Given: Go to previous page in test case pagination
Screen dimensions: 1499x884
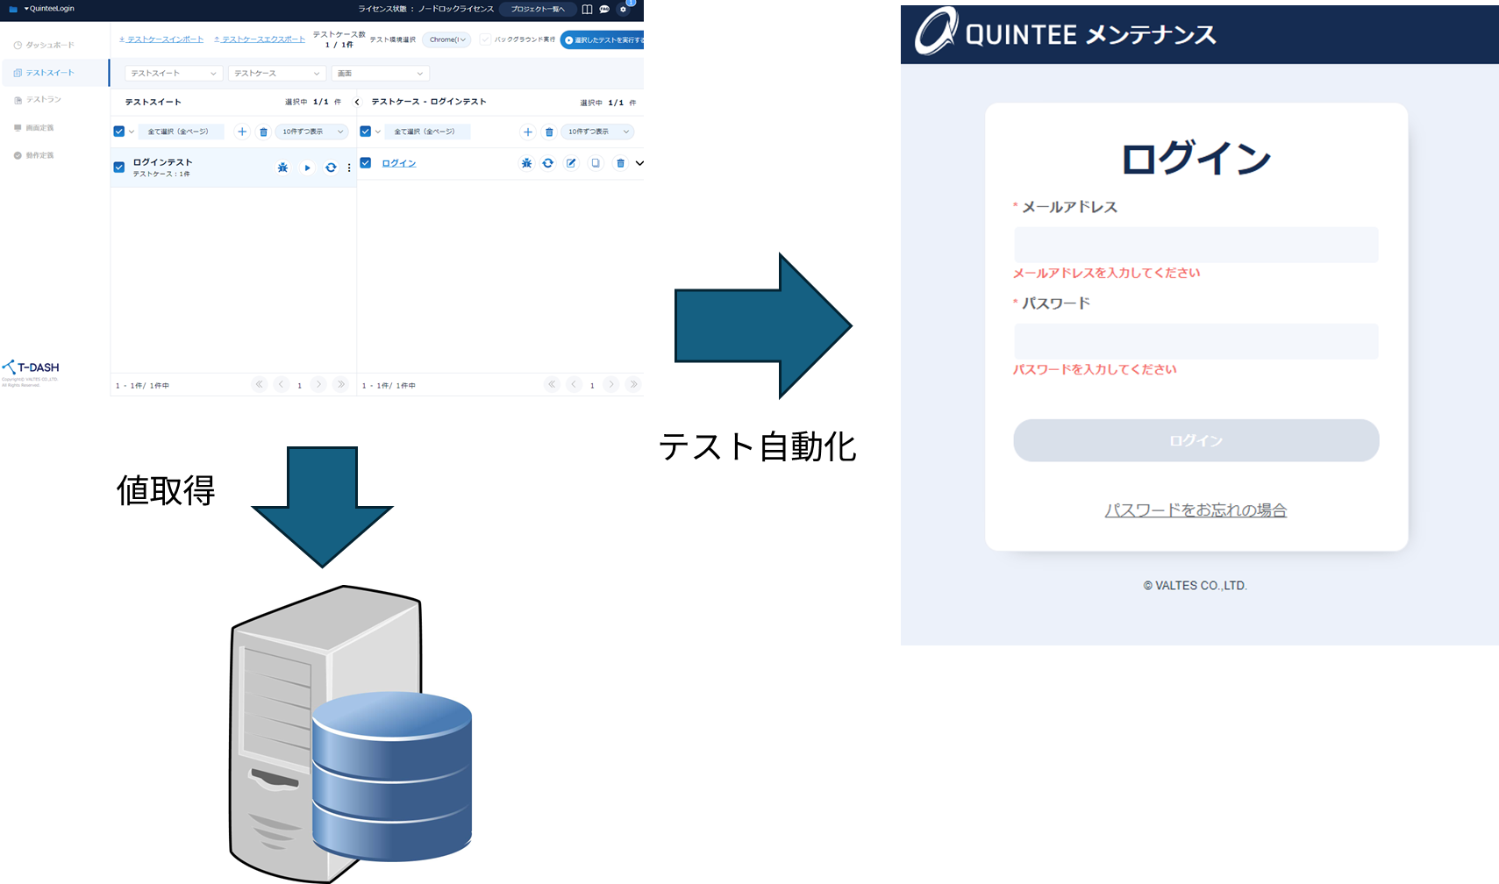Looking at the screenshot, I should click(574, 384).
